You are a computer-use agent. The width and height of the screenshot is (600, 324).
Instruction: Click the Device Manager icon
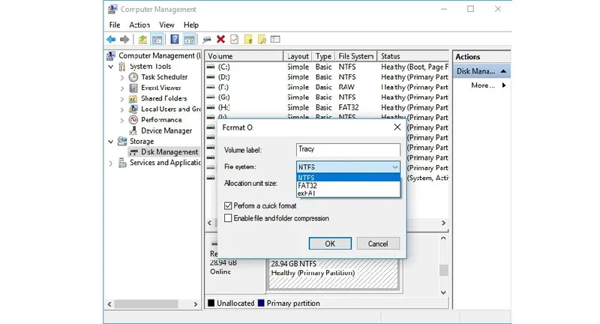click(x=133, y=130)
